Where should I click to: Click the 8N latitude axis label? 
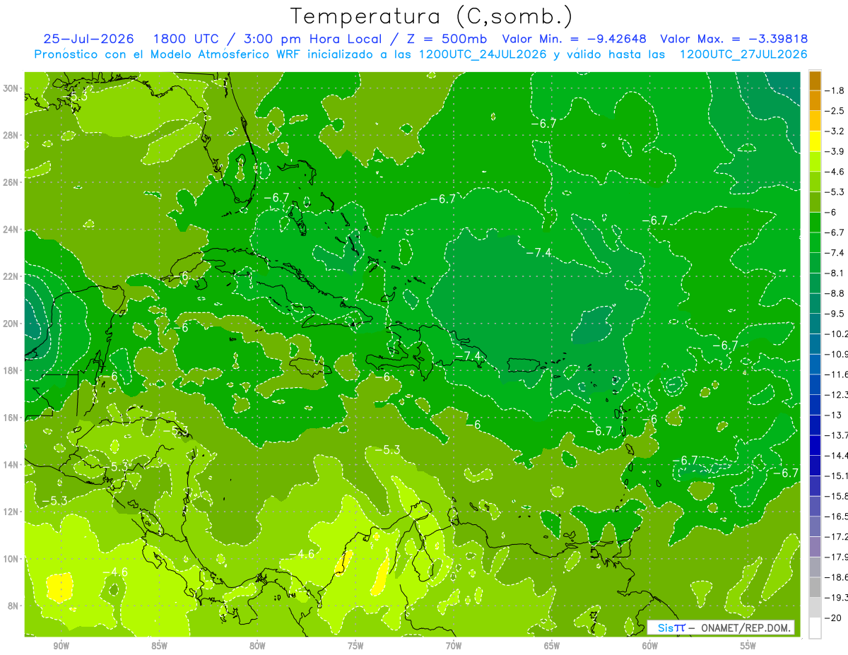click(x=14, y=606)
